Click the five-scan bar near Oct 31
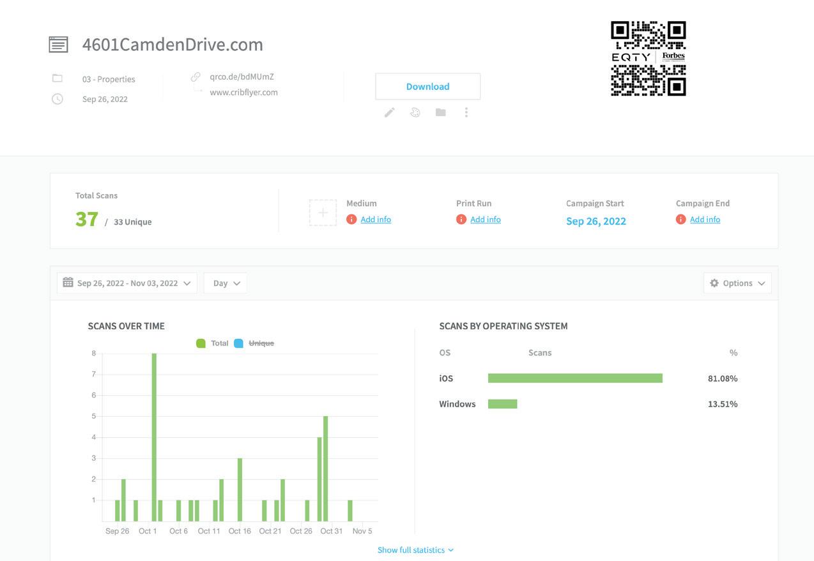Screen dimensions: 814x561 (326, 468)
